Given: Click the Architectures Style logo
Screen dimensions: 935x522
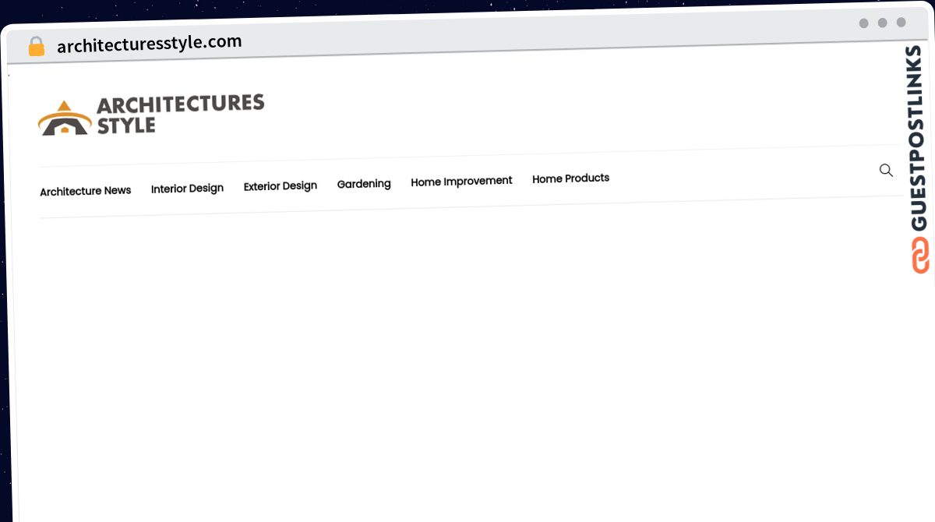Looking at the screenshot, I should (x=151, y=115).
